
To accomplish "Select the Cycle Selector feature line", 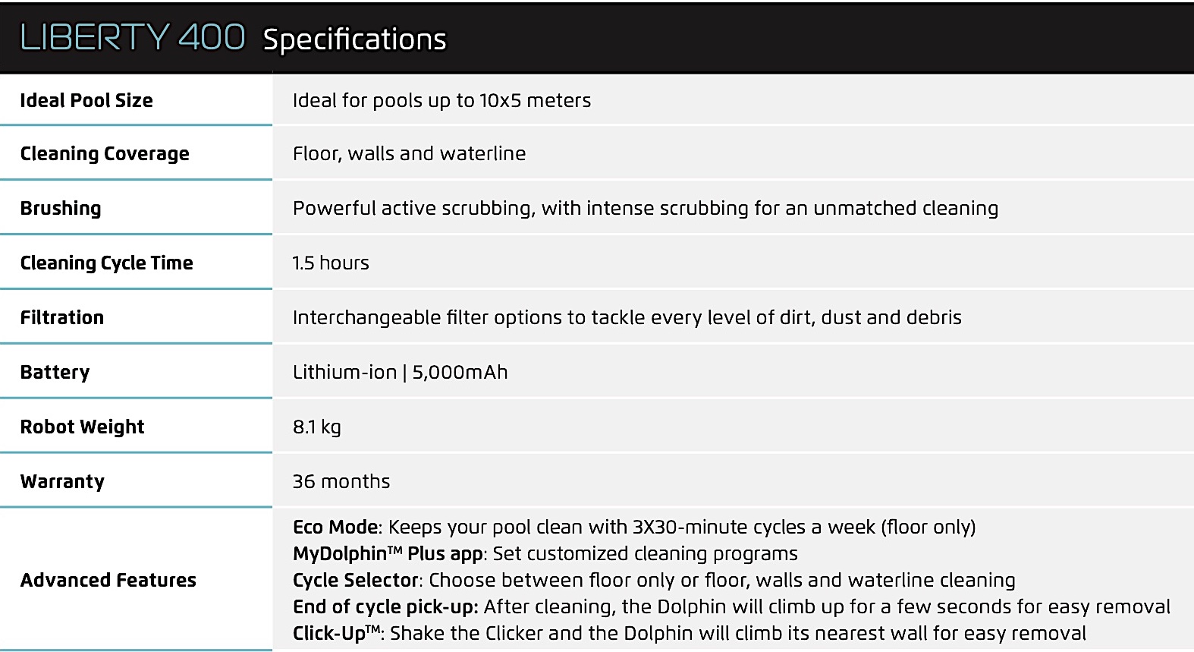I will point(654,580).
